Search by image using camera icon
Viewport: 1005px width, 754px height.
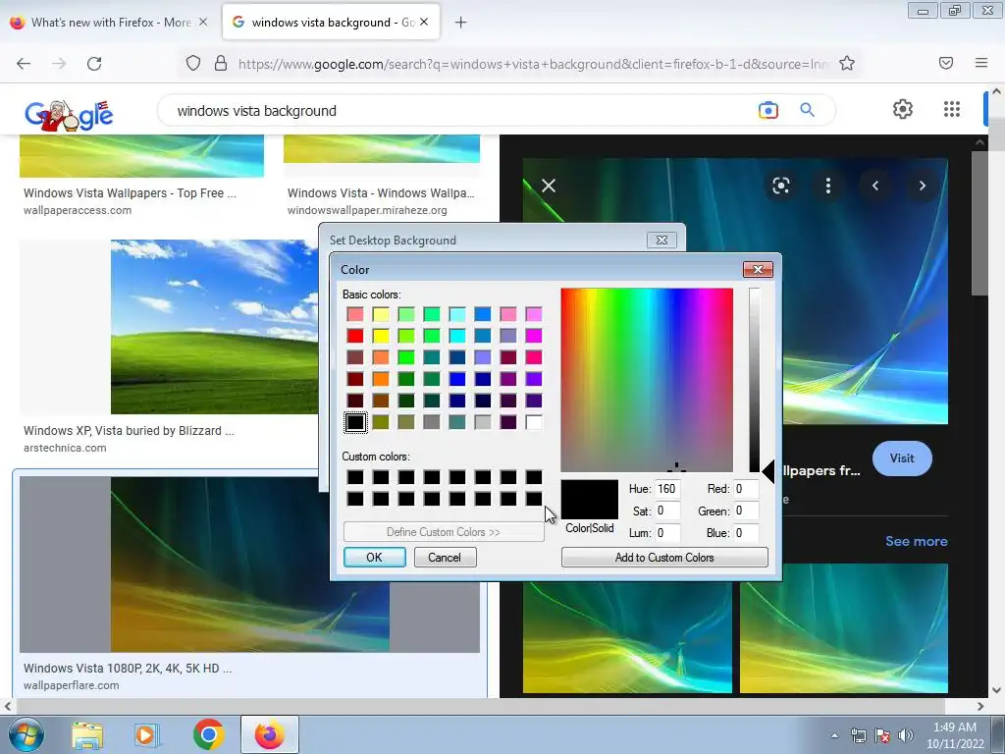767,110
